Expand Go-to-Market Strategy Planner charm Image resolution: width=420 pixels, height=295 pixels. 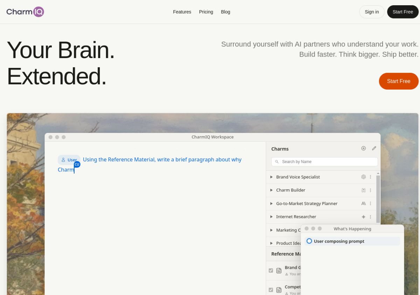pos(271,204)
